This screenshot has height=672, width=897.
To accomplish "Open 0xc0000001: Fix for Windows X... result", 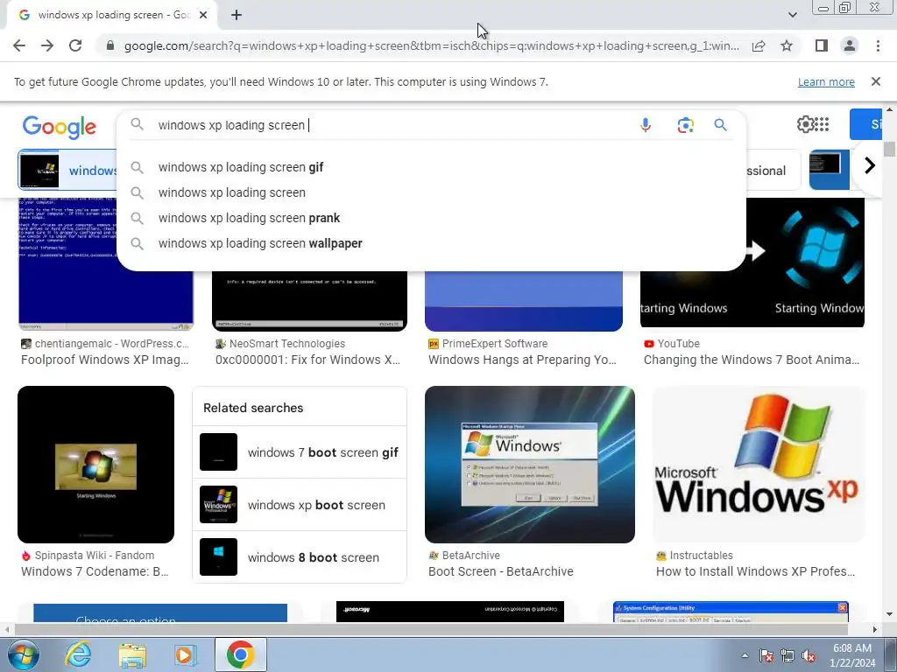I will coord(307,360).
